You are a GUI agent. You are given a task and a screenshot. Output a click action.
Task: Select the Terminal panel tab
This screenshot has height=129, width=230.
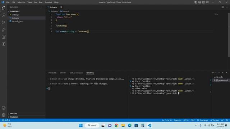[x=90, y=73]
